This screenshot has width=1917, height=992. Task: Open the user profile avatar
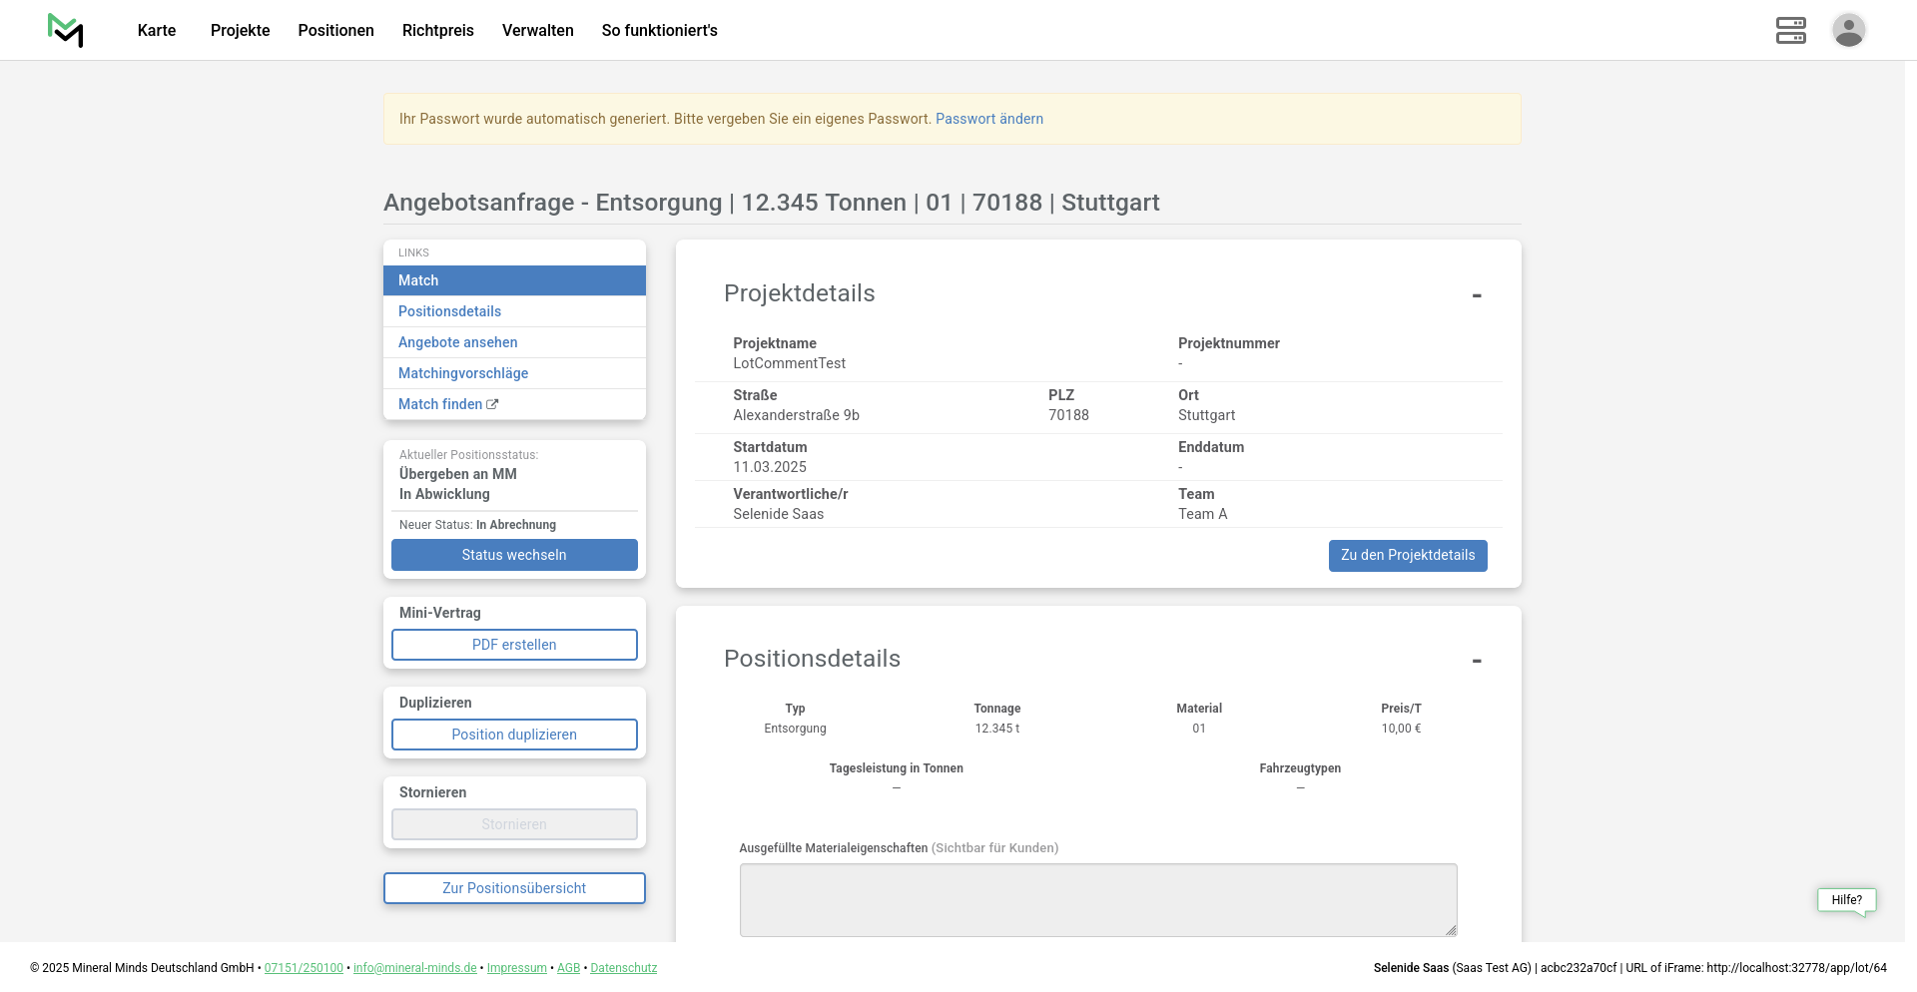tap(1848, 30)
